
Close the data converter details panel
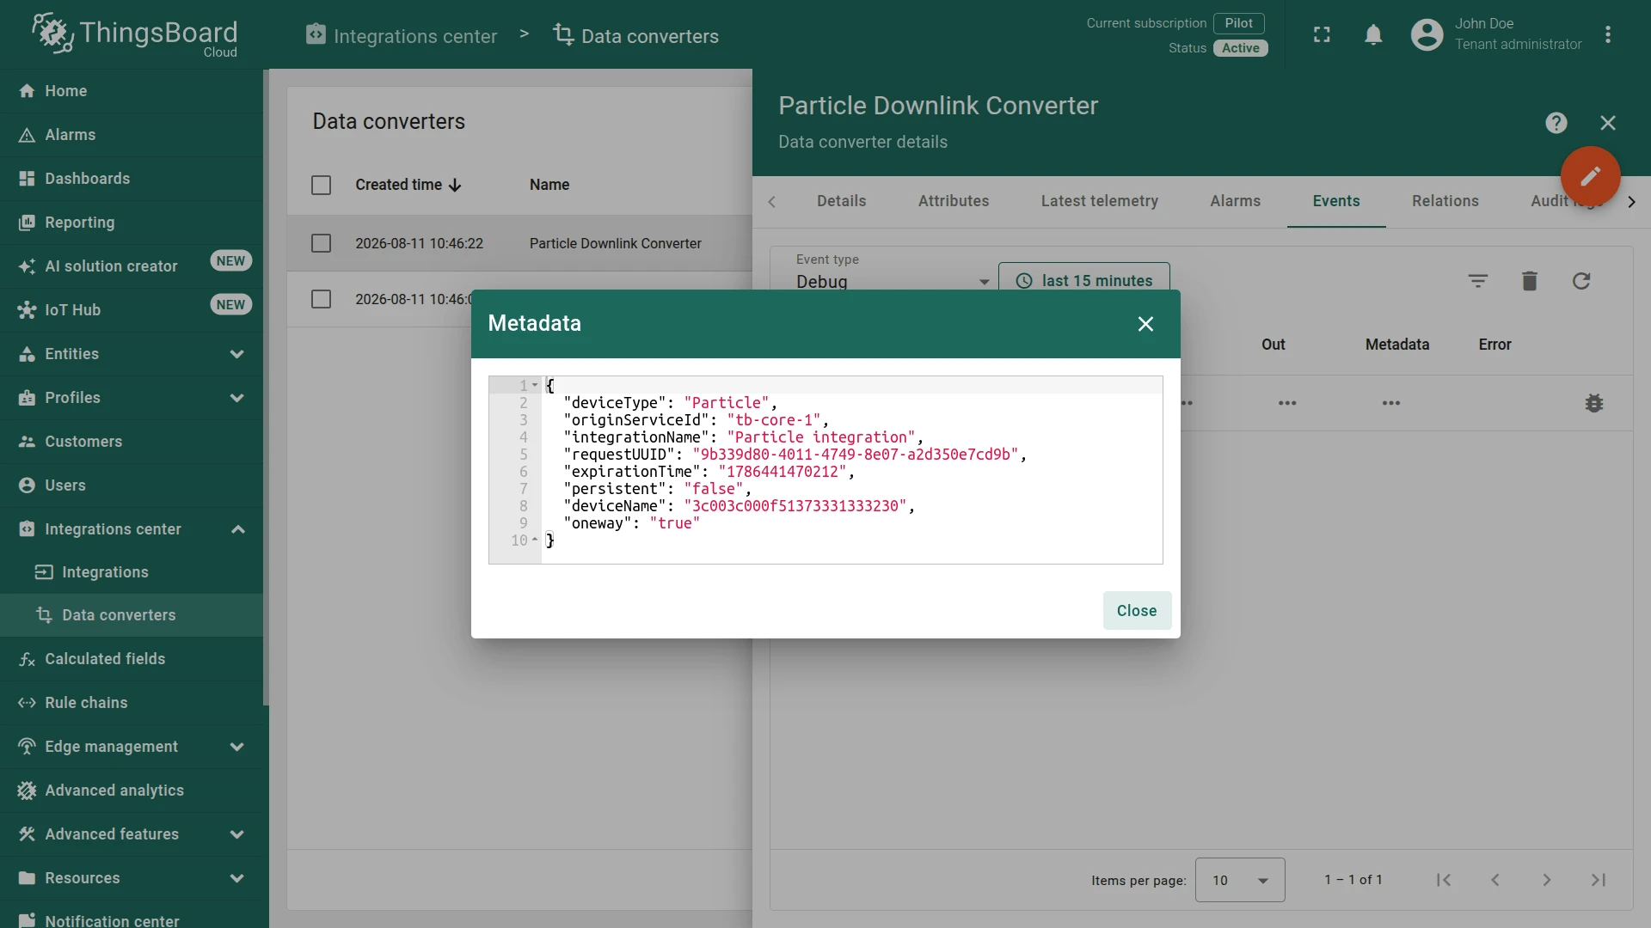(1608, 123)
